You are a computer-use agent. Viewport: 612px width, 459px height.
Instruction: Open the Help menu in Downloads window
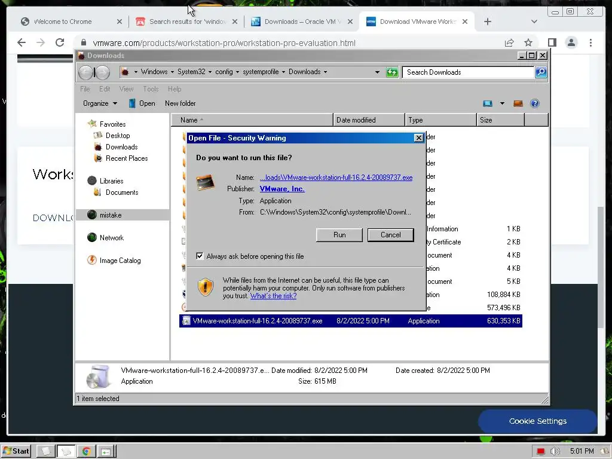point(175,89)
